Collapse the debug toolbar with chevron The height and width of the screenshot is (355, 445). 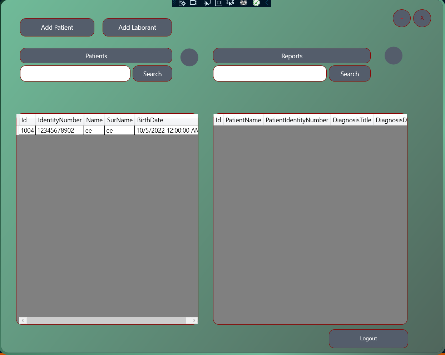coord(267,3)
